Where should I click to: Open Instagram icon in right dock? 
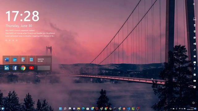(x=195, y=75)
